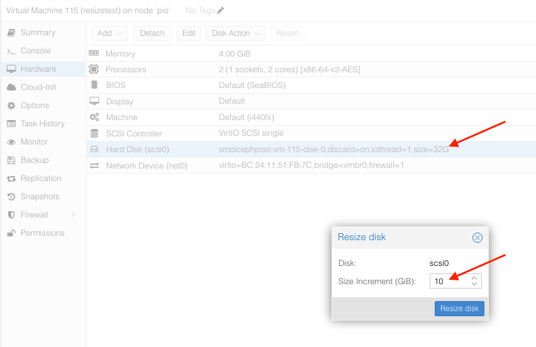The height and width of the screenshot is (347, 536).
Task: Close the Resize disk dialog
Action: tap(477, 238)
